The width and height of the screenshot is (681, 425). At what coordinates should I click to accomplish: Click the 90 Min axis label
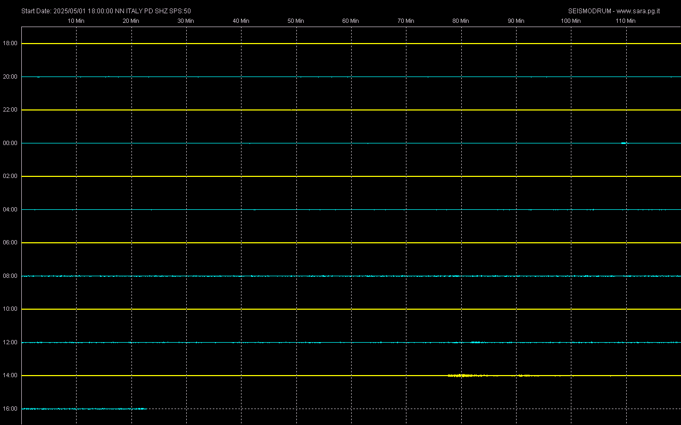pos(516,21)
